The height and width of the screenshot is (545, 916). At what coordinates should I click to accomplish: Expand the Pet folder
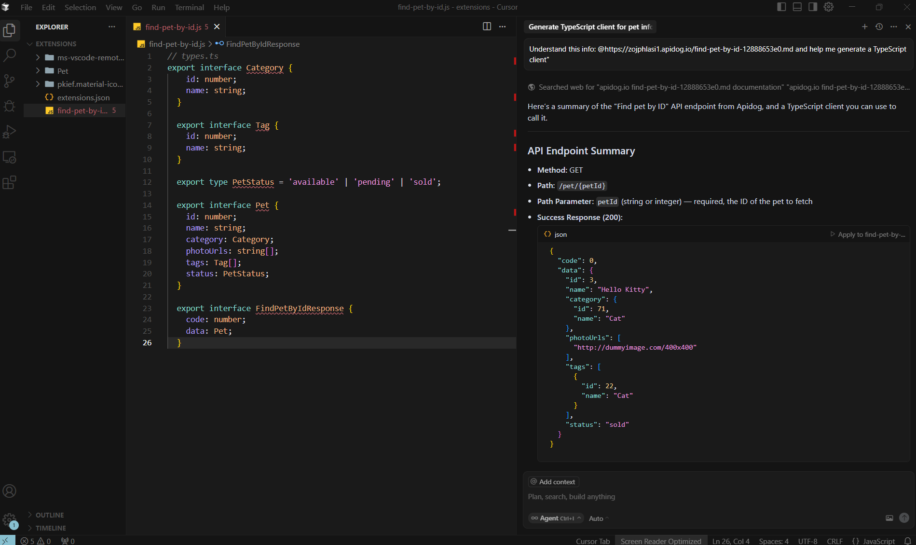pyautogui.click(x=38, y=70)
